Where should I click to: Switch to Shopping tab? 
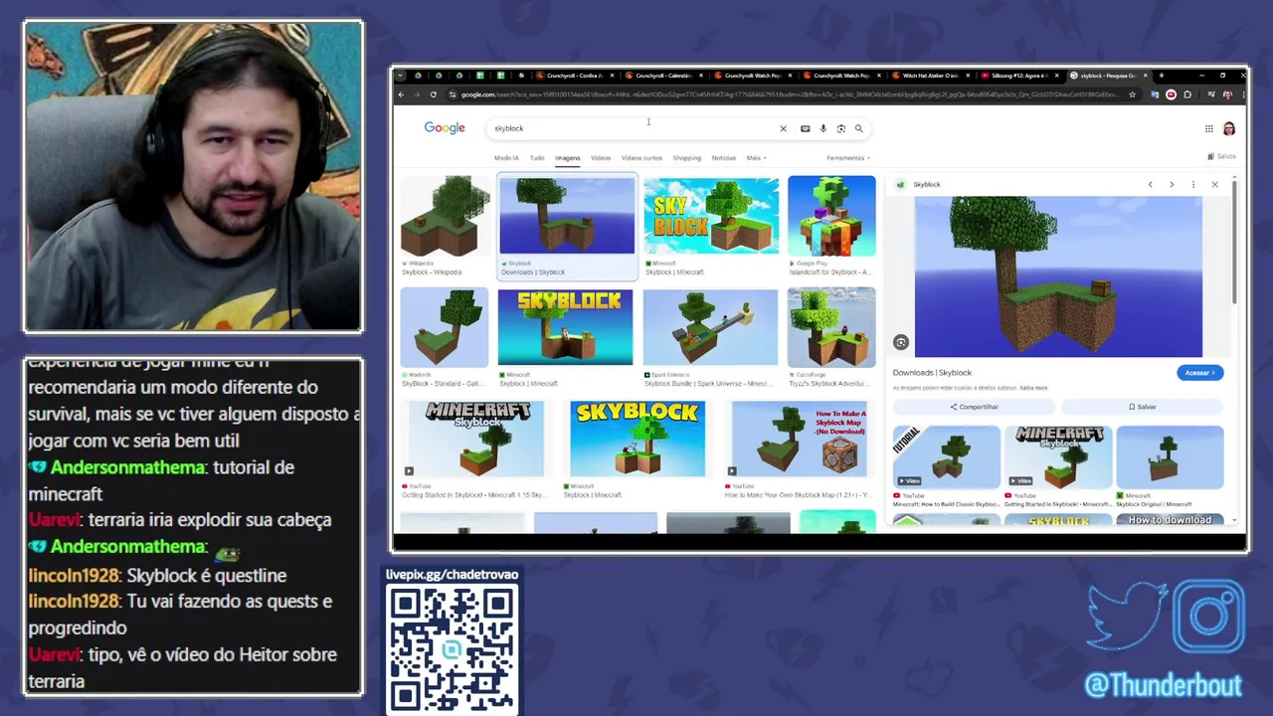(686, 158)
